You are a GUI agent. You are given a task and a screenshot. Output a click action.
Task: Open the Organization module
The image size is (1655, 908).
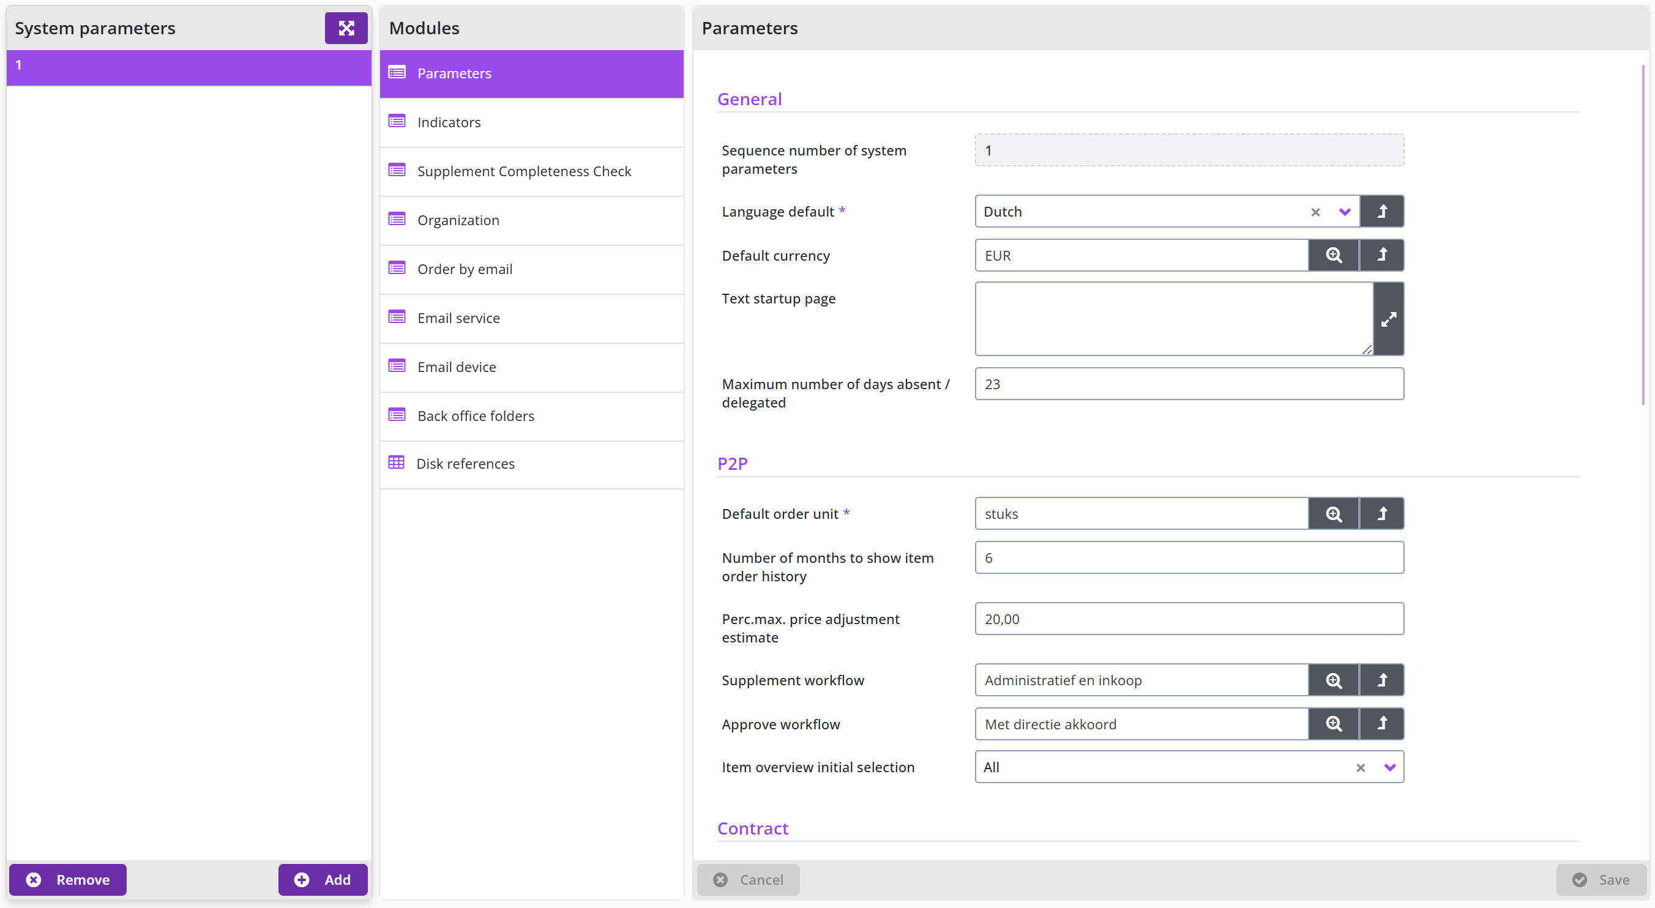pyautogui.click(x=531, y=220)
